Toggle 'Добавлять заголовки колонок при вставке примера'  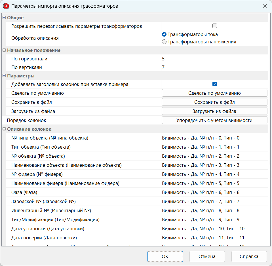(x=215, y=84)
